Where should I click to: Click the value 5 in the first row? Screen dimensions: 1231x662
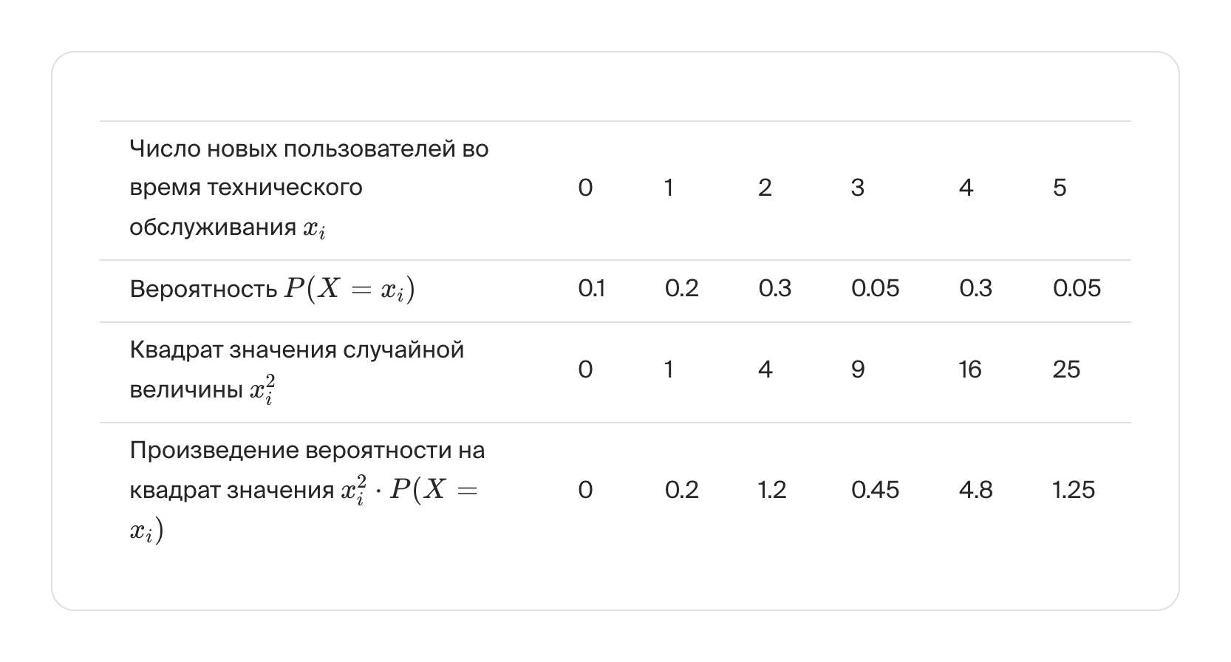coord(1060,188)
